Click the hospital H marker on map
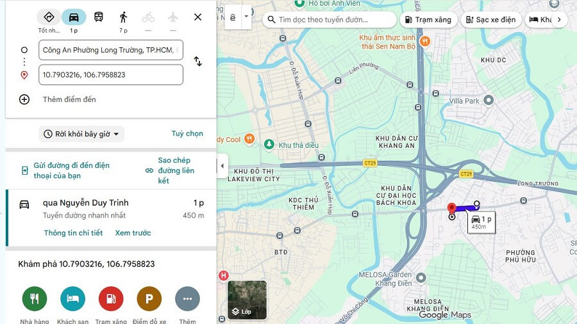The width and height of the screenshot is (577, 324). pos(223,275)
